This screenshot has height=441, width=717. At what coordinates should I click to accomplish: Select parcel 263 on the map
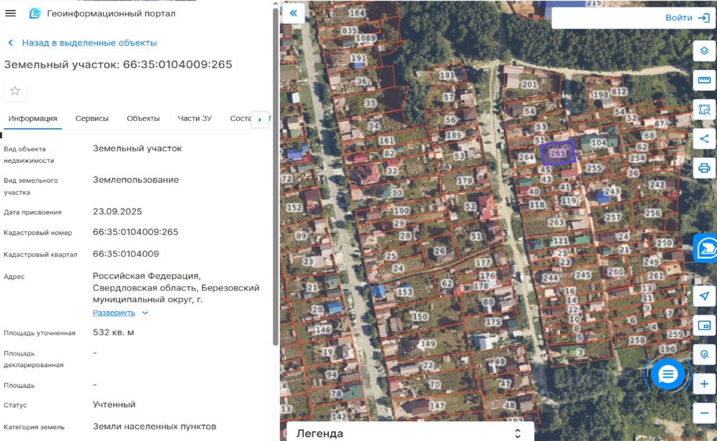tap(556, 222)
